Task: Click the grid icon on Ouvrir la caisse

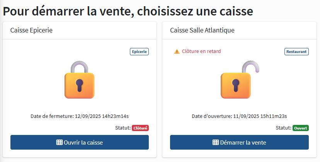Action: pyautogui.click(x=59, y=142)
